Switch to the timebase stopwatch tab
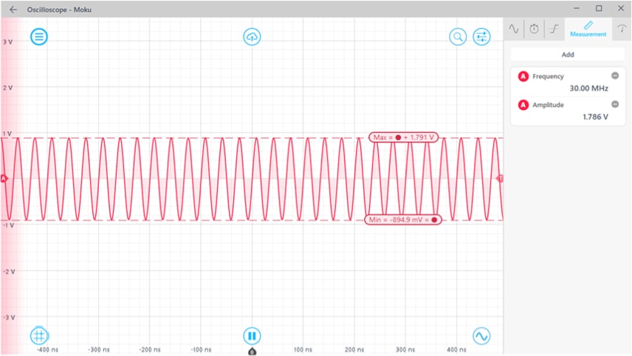 [534, 29]
